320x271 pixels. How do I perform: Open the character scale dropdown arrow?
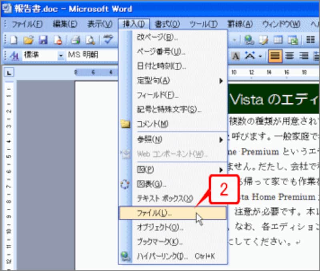259,56
